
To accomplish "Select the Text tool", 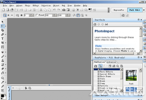I will point(2,39).
